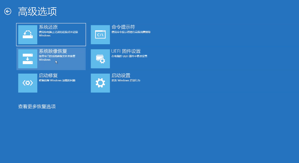Click the description text under 系统映像恢复

[57, 58]
